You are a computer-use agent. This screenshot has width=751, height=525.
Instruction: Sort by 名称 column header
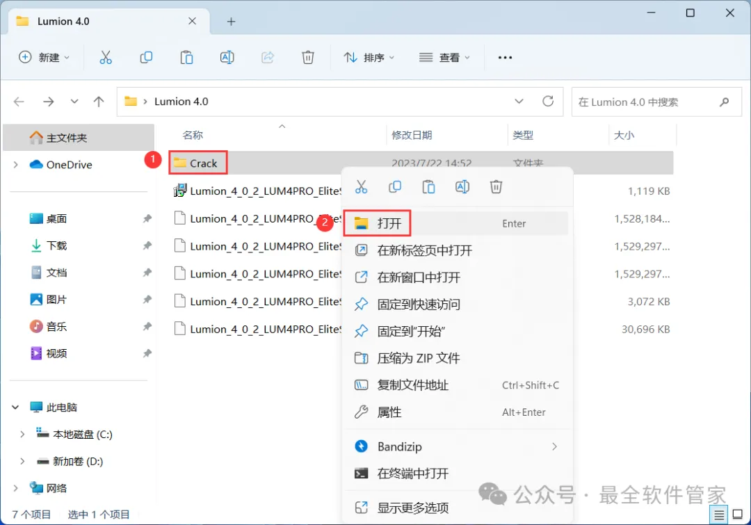[193, 135]
